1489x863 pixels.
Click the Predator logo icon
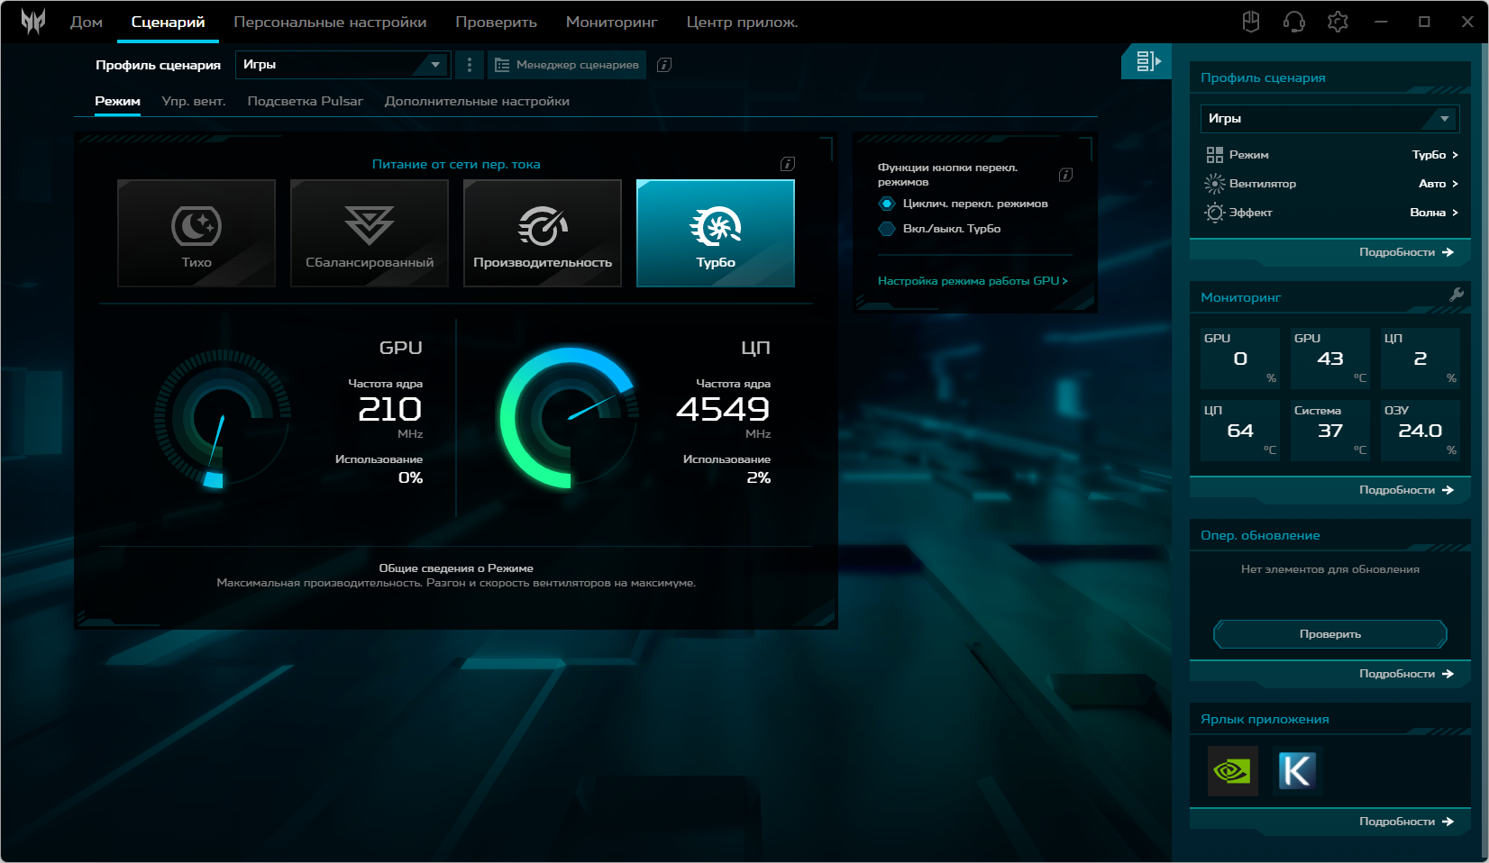click(33, 22)
